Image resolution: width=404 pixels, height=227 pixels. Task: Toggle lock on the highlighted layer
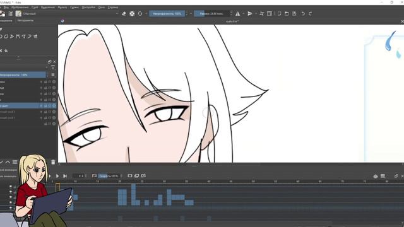45,106
